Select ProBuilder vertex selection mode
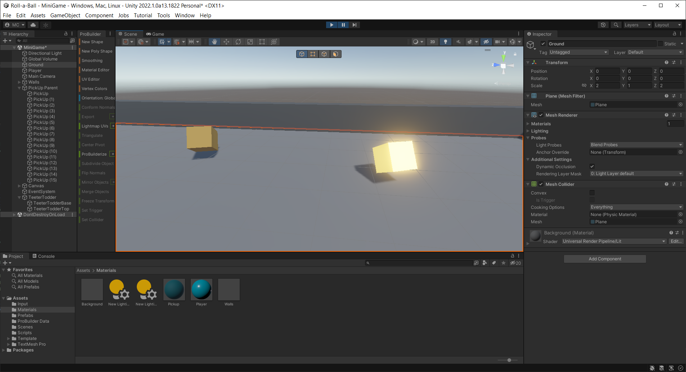 tap(313, 54)
